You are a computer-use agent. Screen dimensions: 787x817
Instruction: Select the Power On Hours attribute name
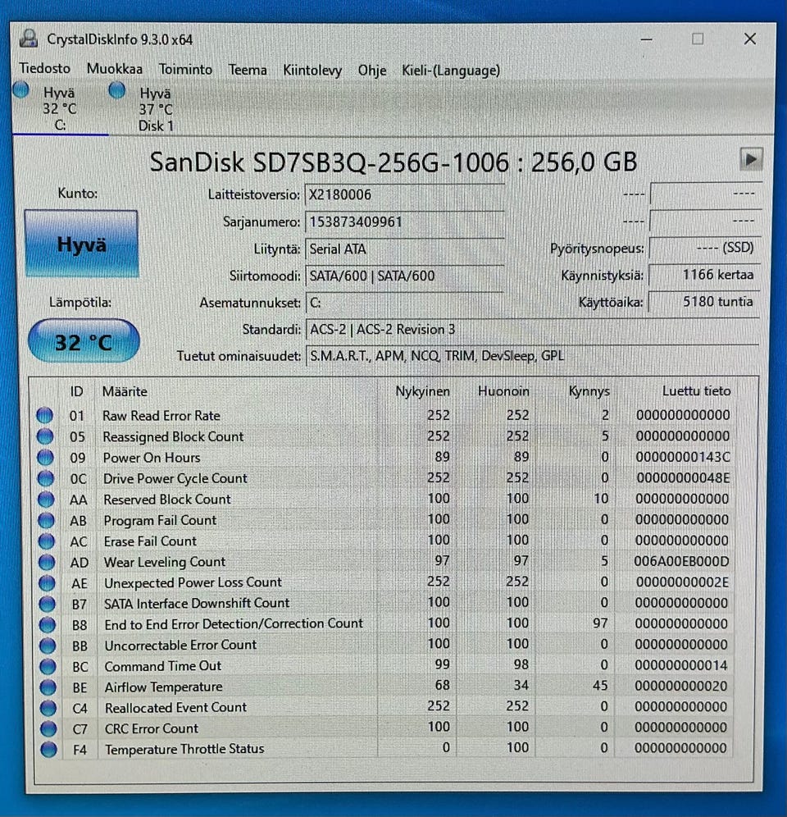click(152, 458)
